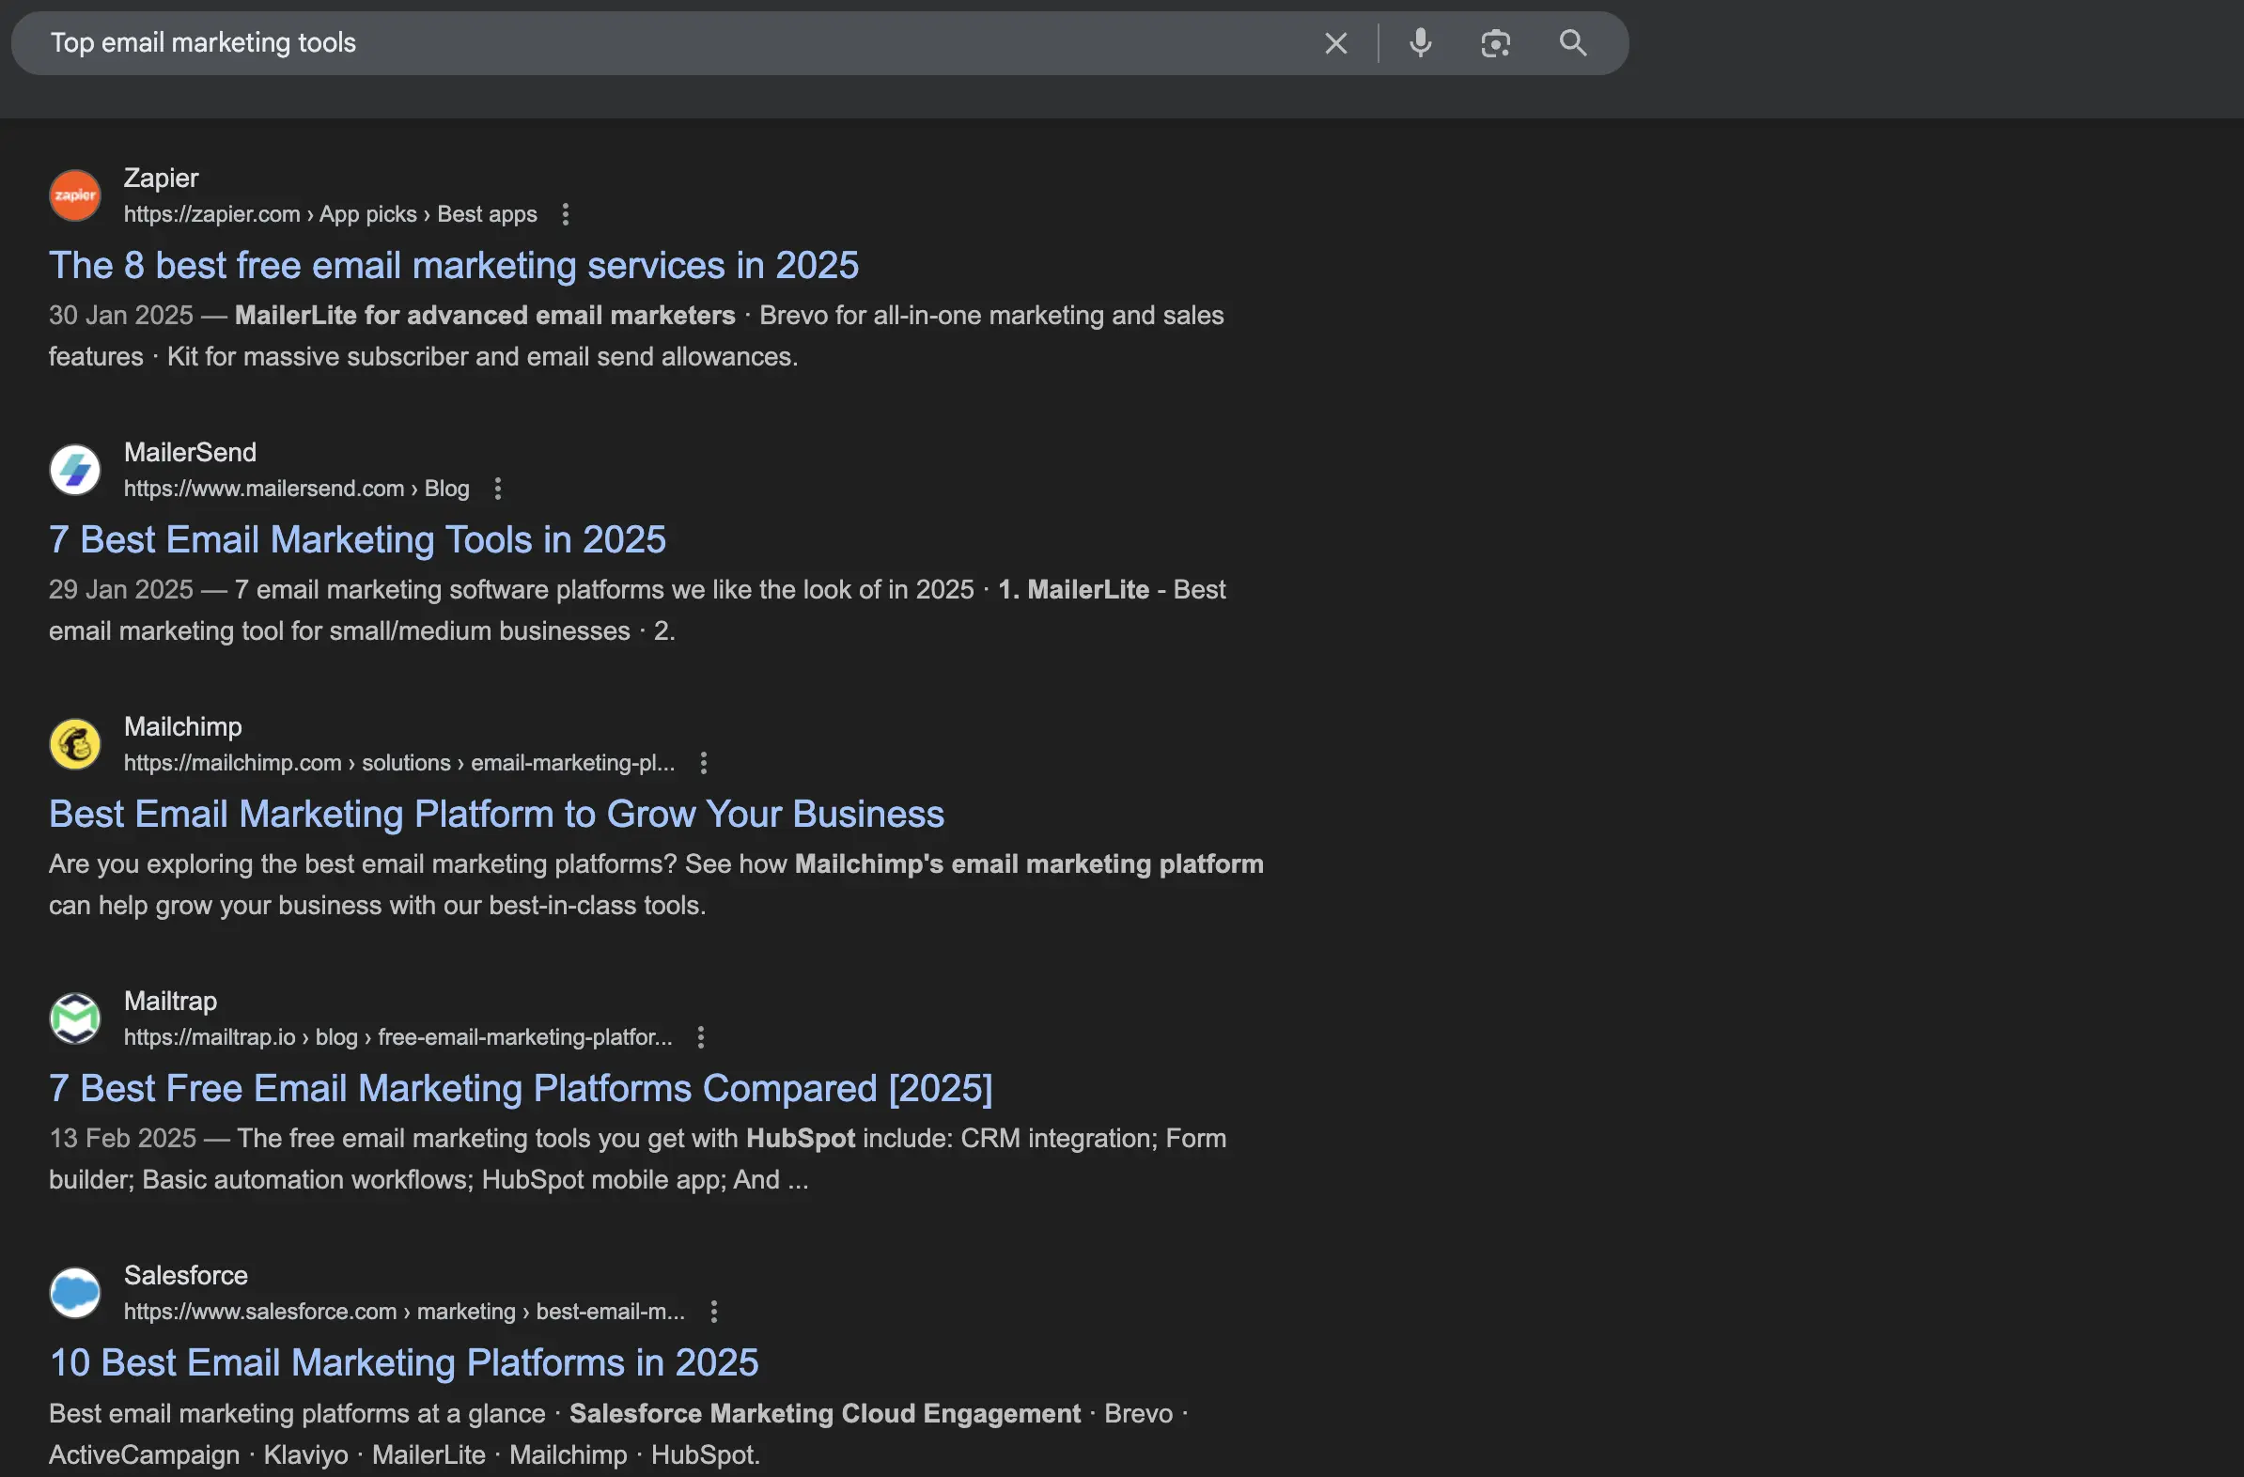Click the 'Mailchimp' site name
2244x1477 pixels.
[183, 726]
